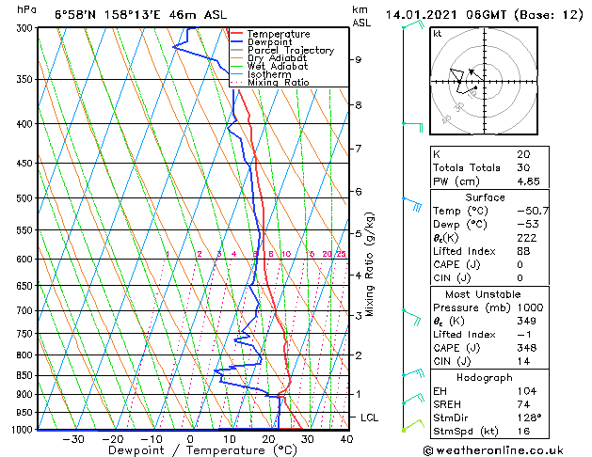Click the hPa axis label
Screen dimensions: 592x457
[26, 9]
